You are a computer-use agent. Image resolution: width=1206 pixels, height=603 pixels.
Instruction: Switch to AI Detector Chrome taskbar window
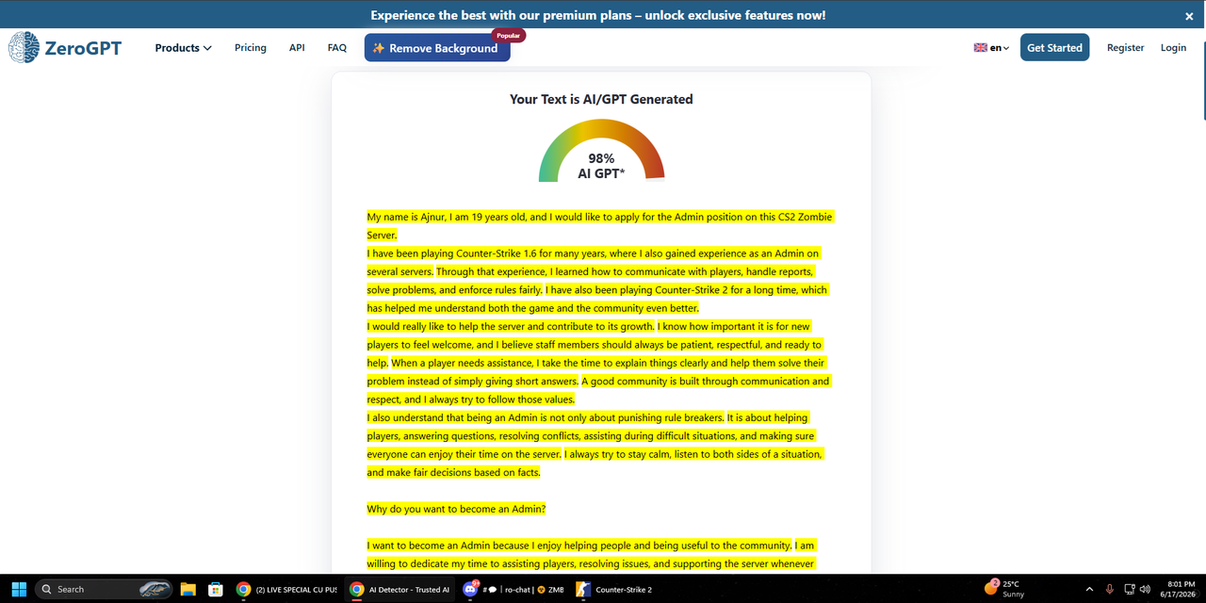pyautogui.click(x=399, y=589)
